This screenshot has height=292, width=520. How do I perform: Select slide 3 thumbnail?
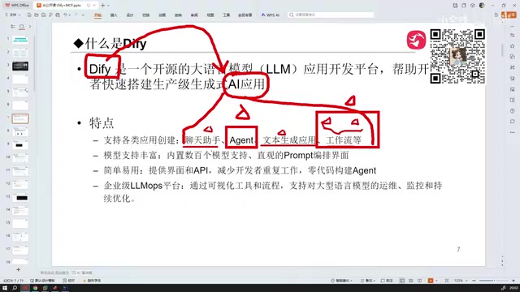pyautogui.click(x=20, y=66)
